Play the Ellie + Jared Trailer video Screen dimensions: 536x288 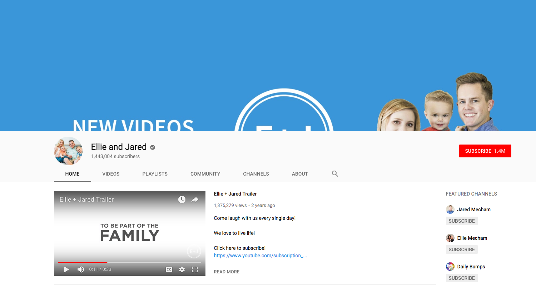coord(66,269)
